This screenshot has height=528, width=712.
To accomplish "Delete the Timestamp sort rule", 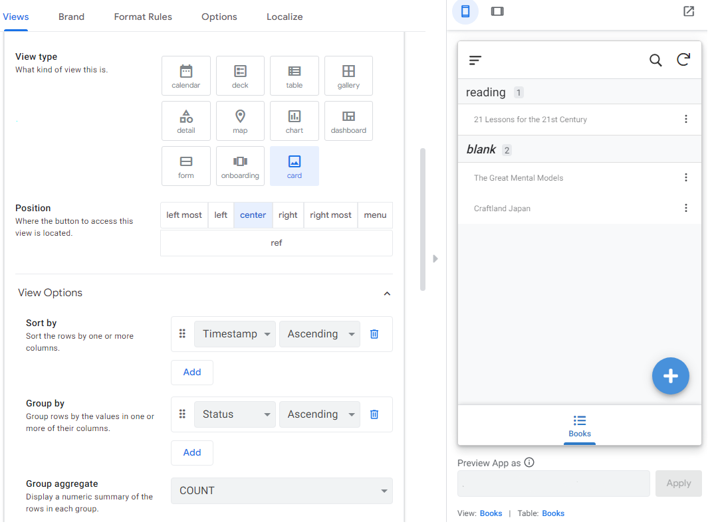I will [x=374, y=334].
